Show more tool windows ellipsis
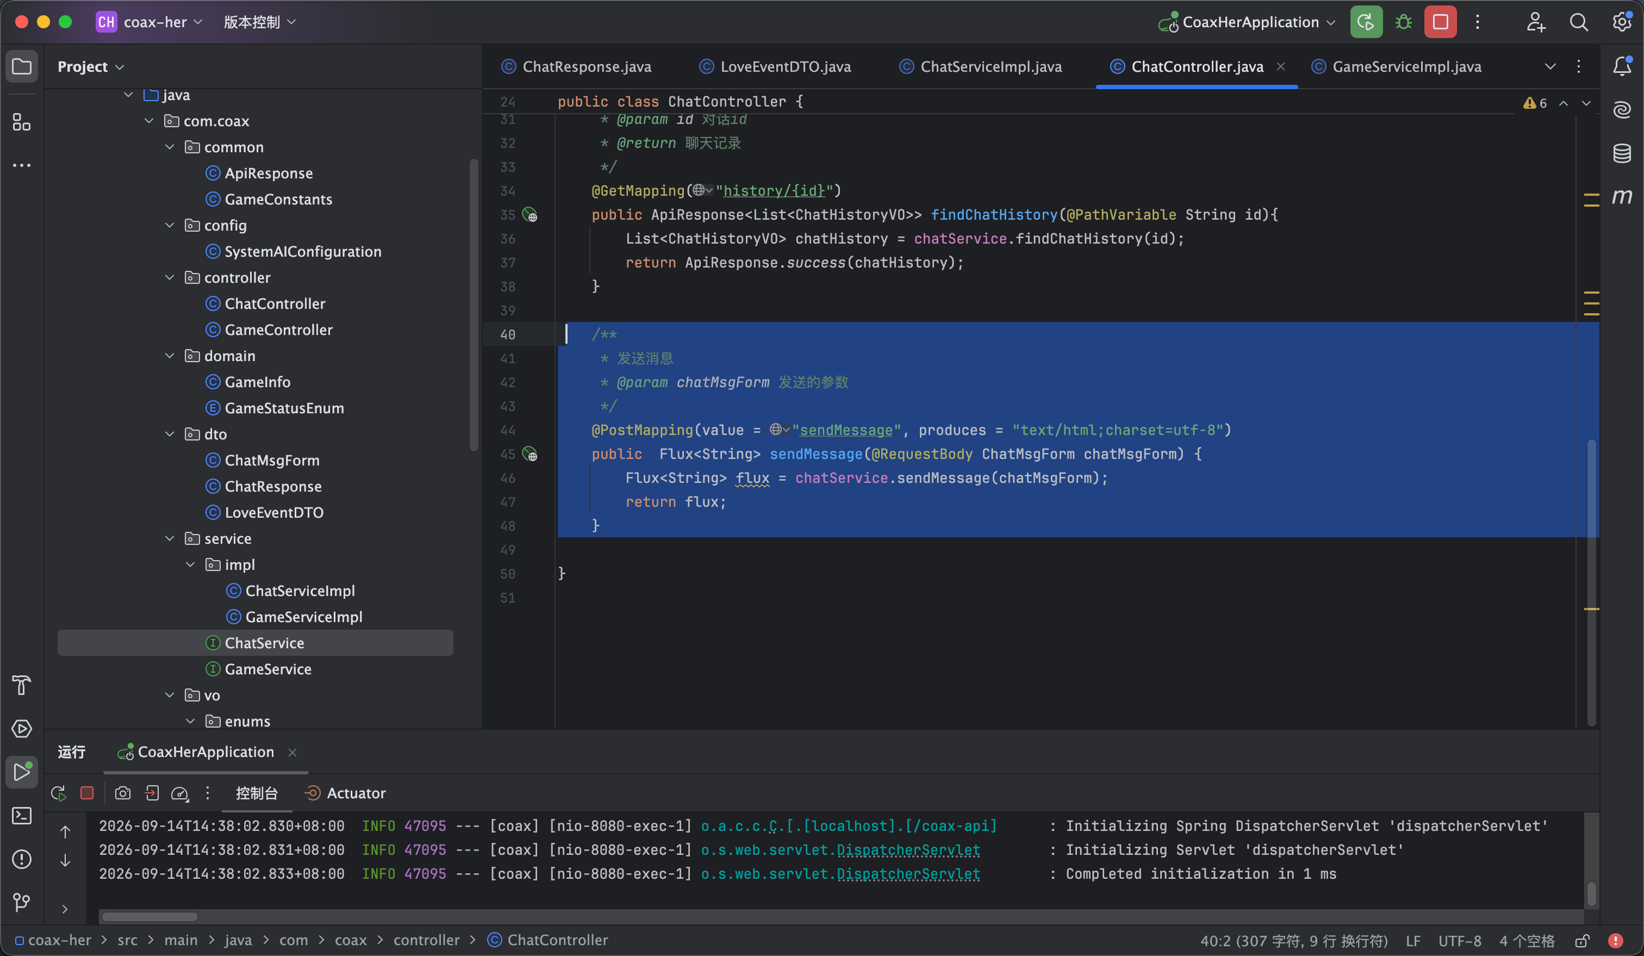 click(x=22, y=166)
